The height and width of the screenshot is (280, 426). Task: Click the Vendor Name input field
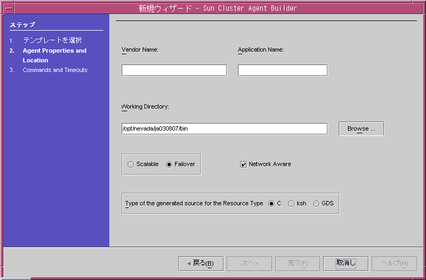click(174, 70)
